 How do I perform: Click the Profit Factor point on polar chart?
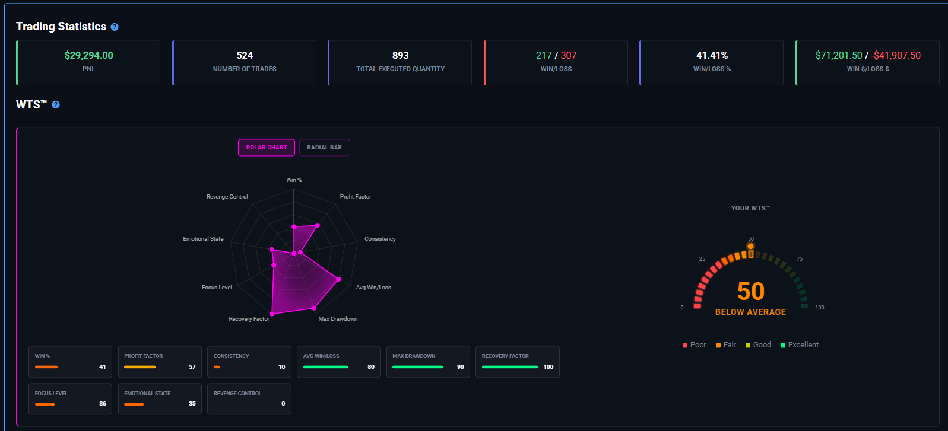[x=318, y=225]
